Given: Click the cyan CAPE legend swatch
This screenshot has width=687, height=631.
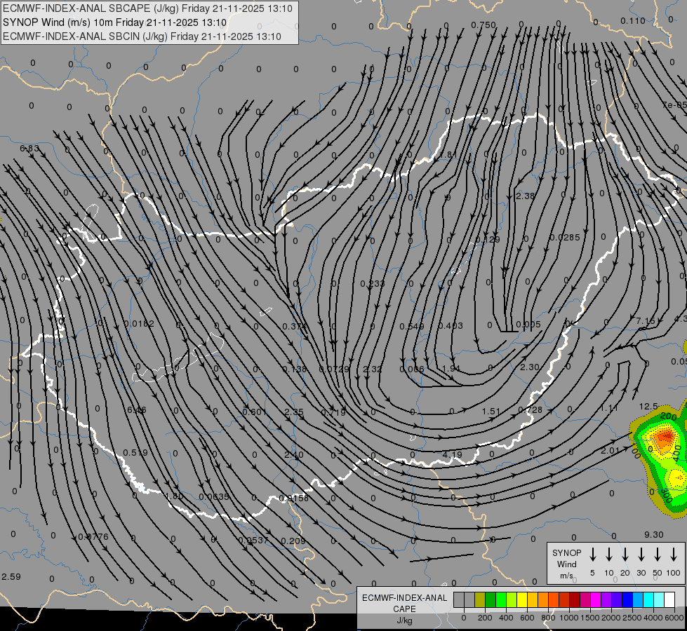Looking at the screenshot, I should tap(648, 600).
